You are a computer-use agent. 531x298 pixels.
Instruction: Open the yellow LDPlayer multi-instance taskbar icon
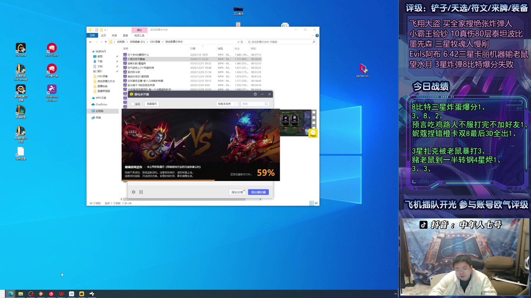pos(82,294)
